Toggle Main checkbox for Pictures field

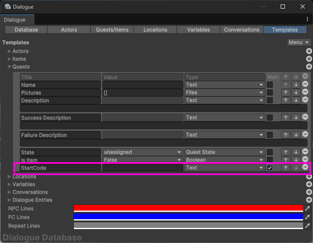(270, 93)
